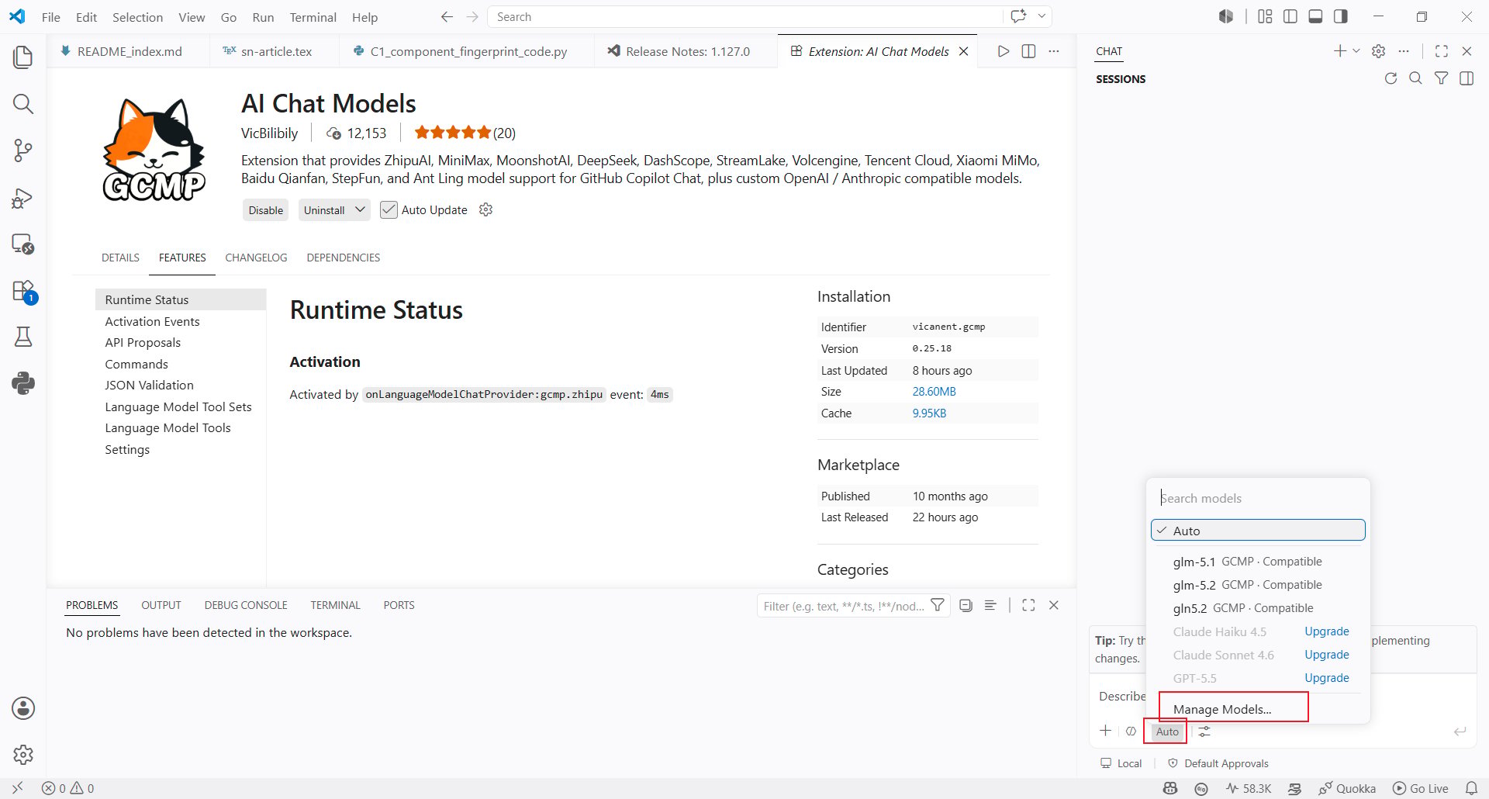Click the Search models field

click(x=1258, y=498)
